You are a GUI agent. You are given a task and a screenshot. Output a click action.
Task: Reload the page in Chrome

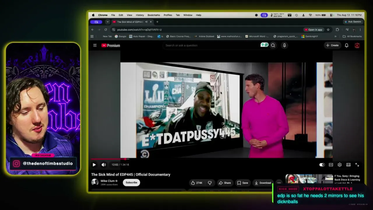pos(105,29)
